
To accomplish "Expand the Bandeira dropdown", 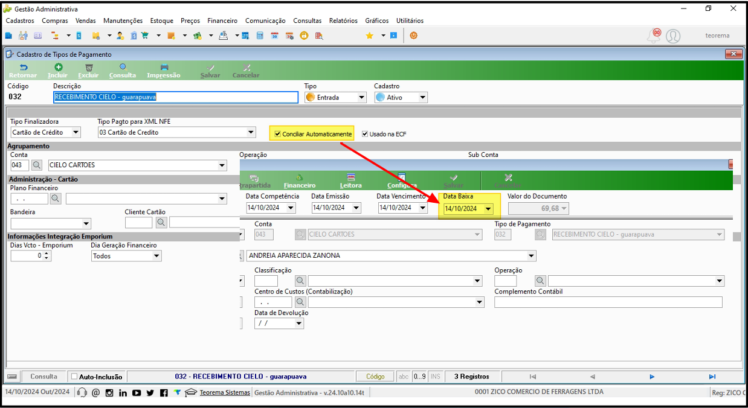I will pos(86,223).
